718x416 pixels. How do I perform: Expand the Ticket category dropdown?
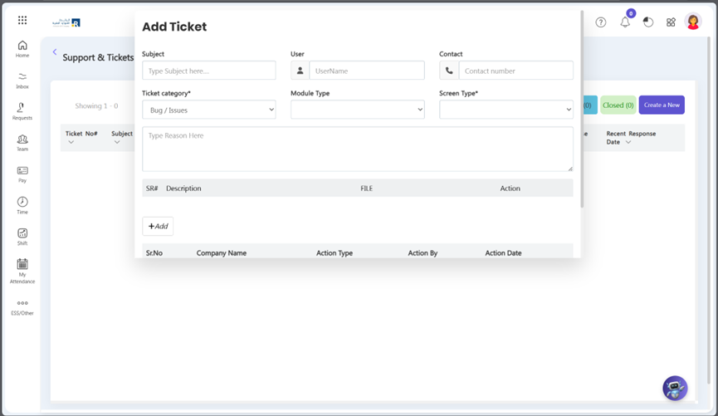(208, 110)
